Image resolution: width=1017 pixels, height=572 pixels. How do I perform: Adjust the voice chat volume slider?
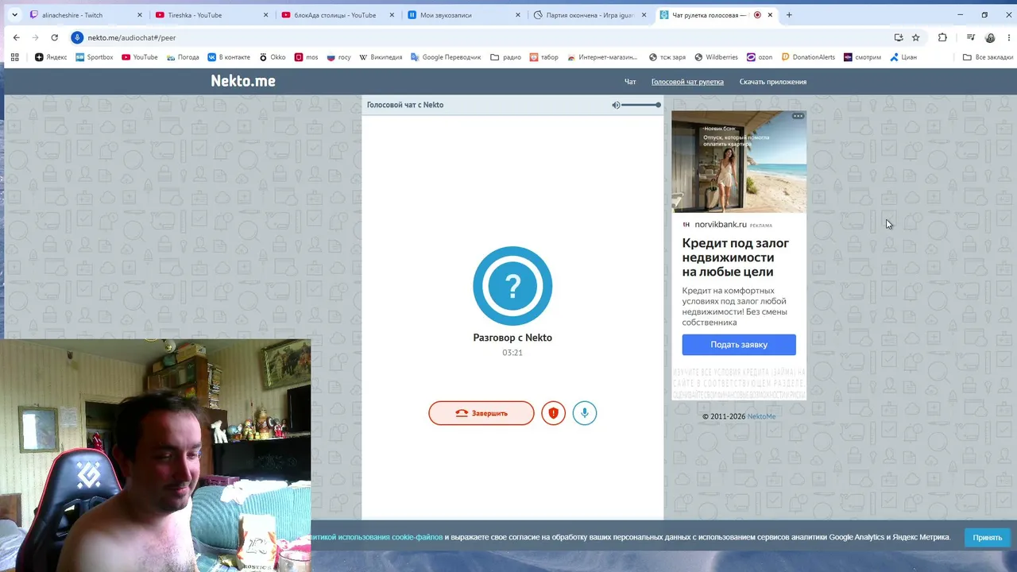(x=641, y=105)
